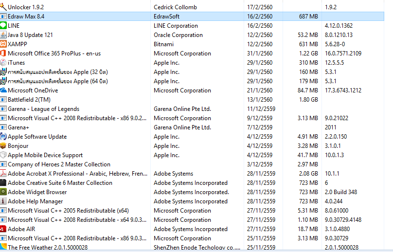393x252 pixels.
Task: Click the iTunes music note icon
Action: click(3, 63)
